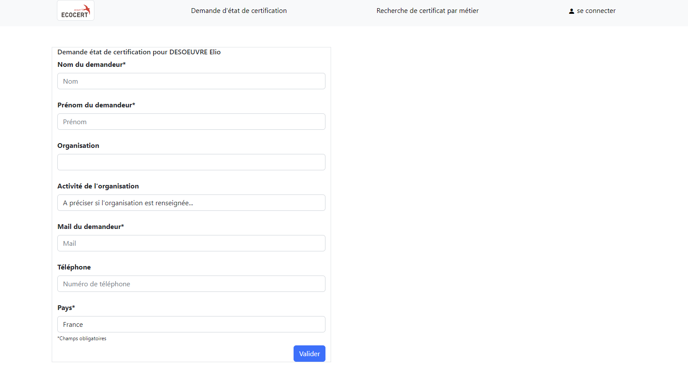Image resolution: width=688 pixels, height=379 pixels.
Task: Go to Recherche de certificat par métier
Action: tap(427, 11)
